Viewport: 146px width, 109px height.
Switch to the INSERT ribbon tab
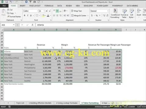click(23, 6)
